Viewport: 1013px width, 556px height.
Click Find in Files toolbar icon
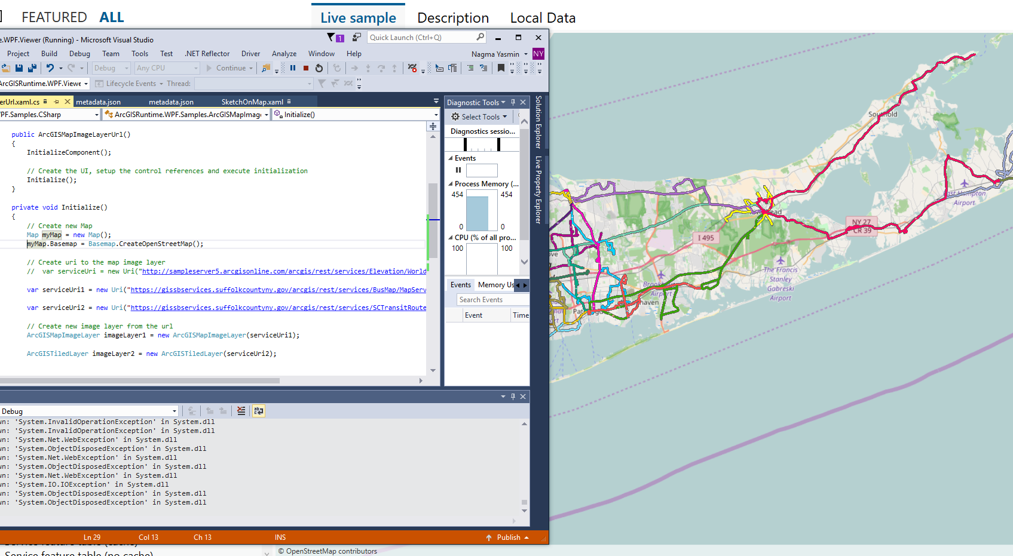(x=266, y=68)
